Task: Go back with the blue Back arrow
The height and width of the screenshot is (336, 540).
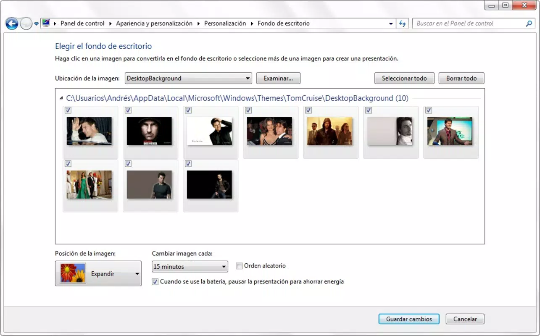Action: (x=12, y=24)
